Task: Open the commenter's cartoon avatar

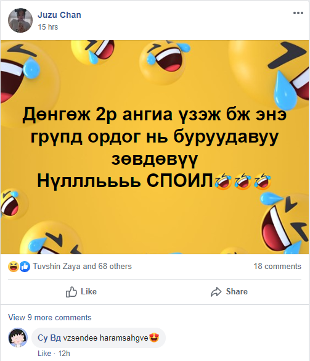Action: (18, 338)
